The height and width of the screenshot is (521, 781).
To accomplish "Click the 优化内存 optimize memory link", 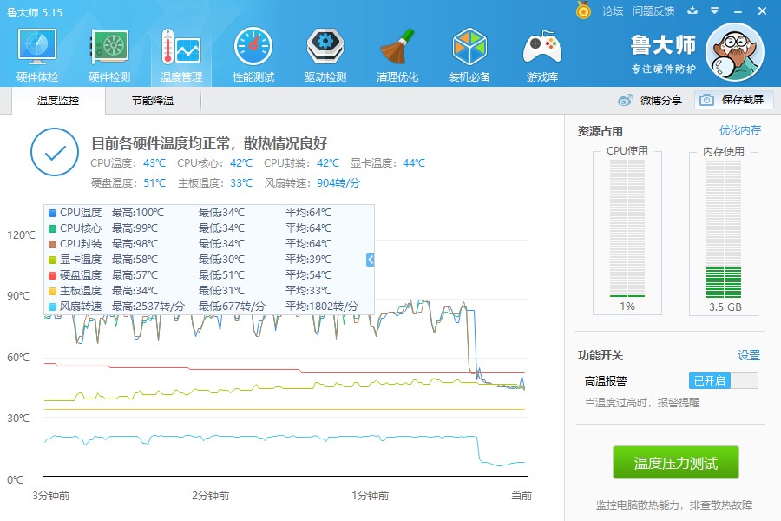I will coord(739,130).
